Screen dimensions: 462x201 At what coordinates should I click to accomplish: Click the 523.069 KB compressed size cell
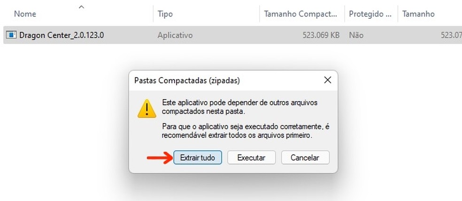[321, 35]
